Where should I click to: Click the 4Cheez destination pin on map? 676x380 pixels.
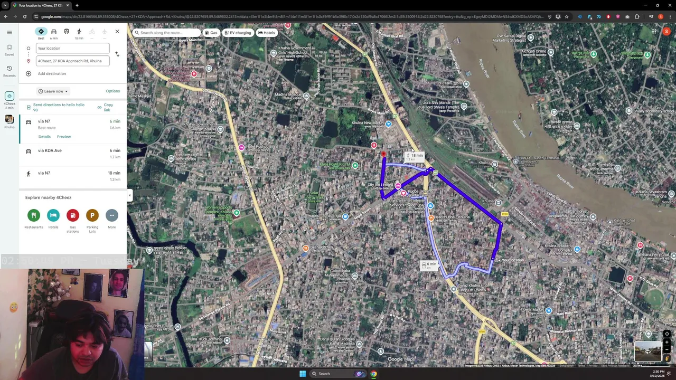pyautogui.click(x=383, y=155)
